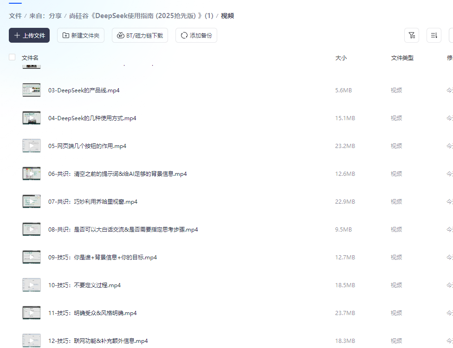Select file name 10-技巧：不要定义过程.mp4

[x=84, y=285]
